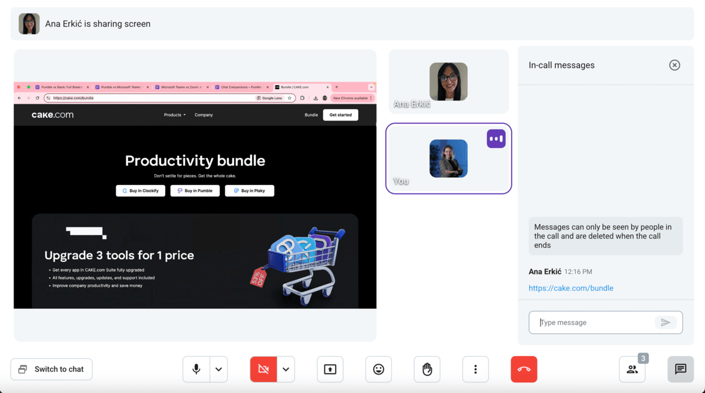Go forward in the shared browser

(x=28, y=98)
